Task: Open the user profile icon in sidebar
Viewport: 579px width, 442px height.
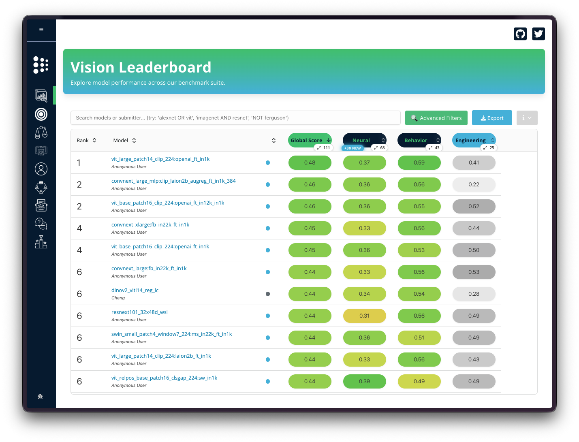Action: [41, 169]
